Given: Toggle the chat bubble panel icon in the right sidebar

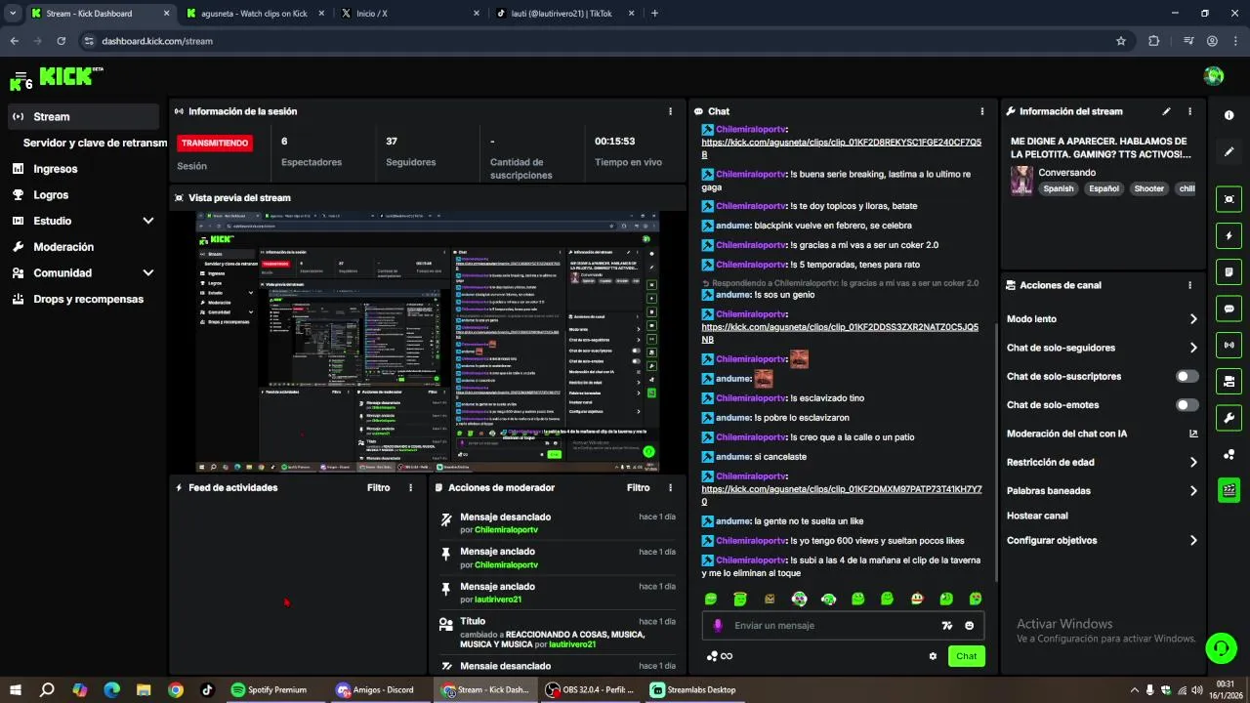Looking at the screenshot, I should click(x=1229, y=309).
